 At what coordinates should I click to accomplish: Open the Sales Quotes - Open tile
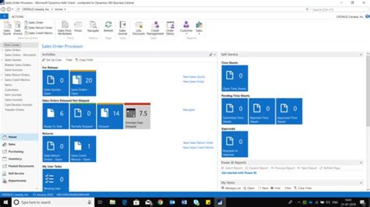[x=55, y=83]
